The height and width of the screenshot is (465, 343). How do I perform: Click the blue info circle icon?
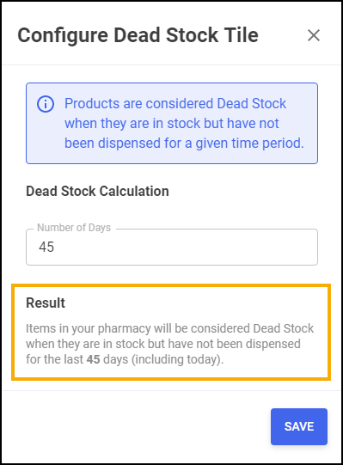pyautogui.click(x=46, y=104)
